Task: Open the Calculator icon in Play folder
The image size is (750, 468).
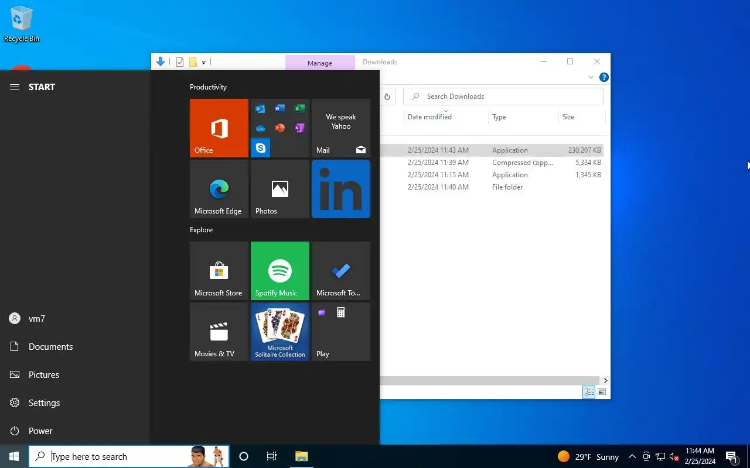Action: point(340,313)
